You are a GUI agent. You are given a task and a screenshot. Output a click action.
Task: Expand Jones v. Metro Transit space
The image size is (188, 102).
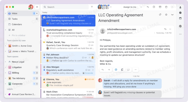pyautogui.click(x=6, y=51)
